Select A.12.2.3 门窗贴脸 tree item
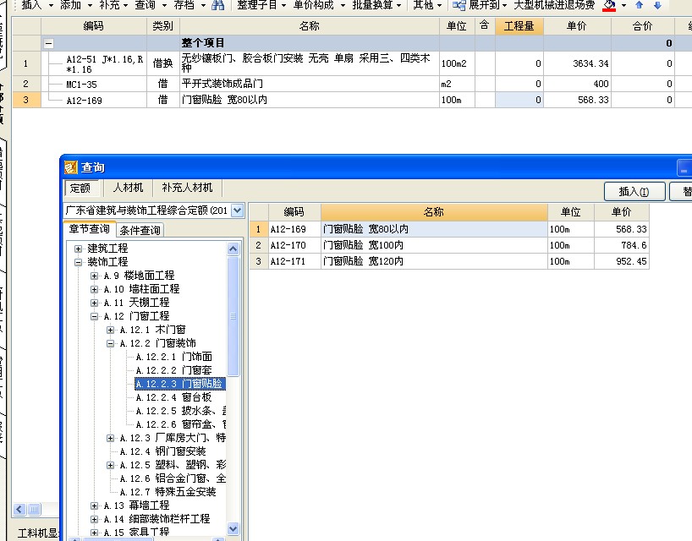 click(x=180, y=384)
